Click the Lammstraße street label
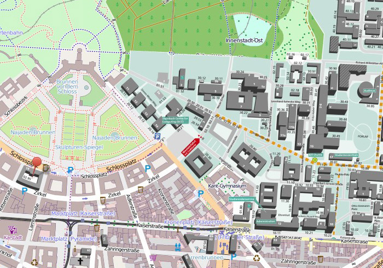This screenshot has width=383, height=268. [34, 217]
